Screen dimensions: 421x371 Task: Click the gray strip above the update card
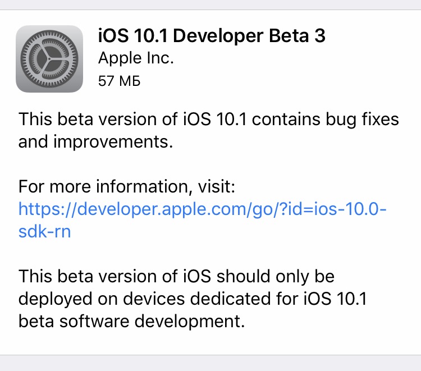point(210,4)
